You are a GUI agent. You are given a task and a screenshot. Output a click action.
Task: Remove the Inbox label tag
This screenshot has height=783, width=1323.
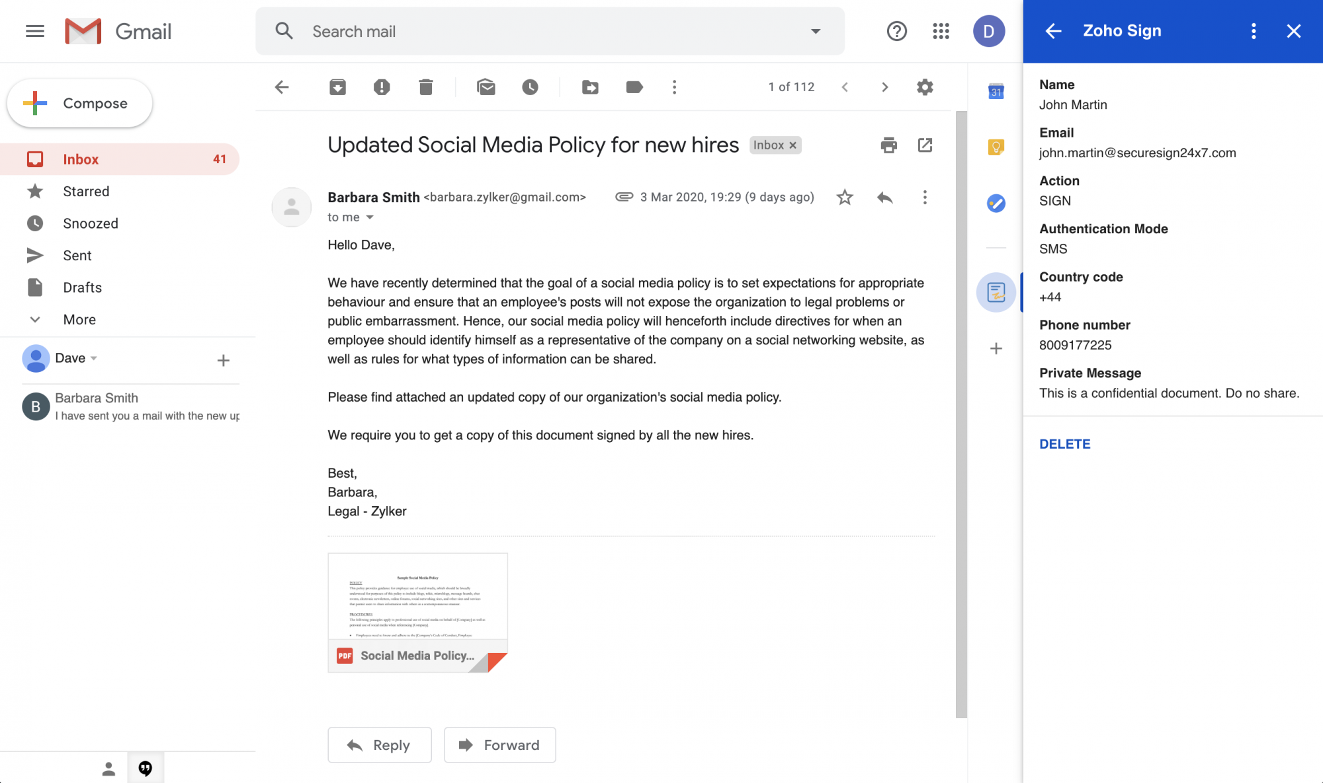(x=792, y=145)
